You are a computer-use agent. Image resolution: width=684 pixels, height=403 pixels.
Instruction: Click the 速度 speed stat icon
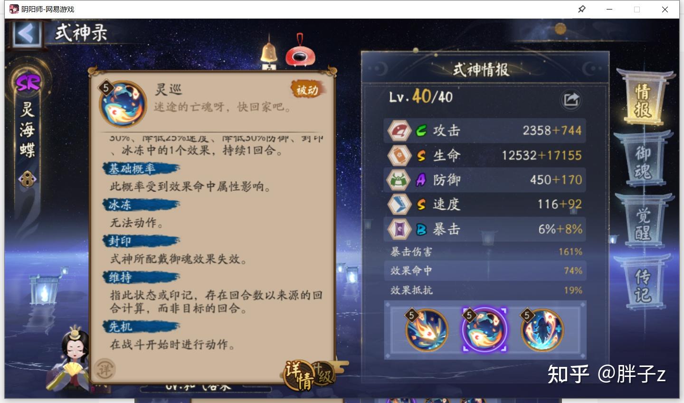(x=399, y=205)
